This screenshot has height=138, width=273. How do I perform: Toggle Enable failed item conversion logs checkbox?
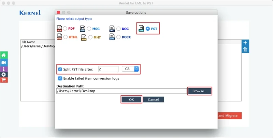click(x=60, y=78)
